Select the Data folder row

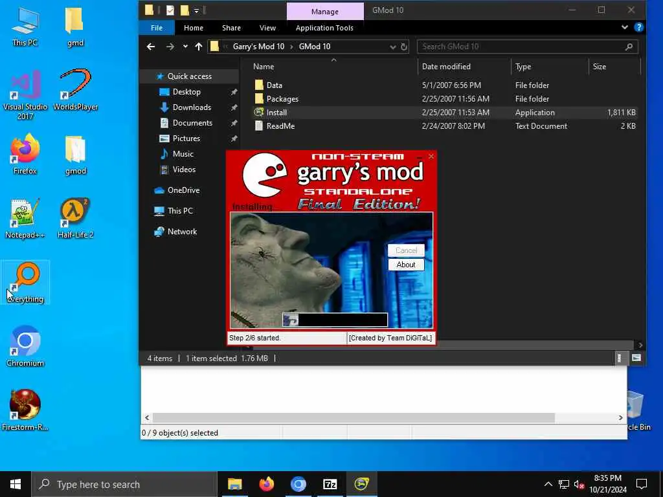445,85
